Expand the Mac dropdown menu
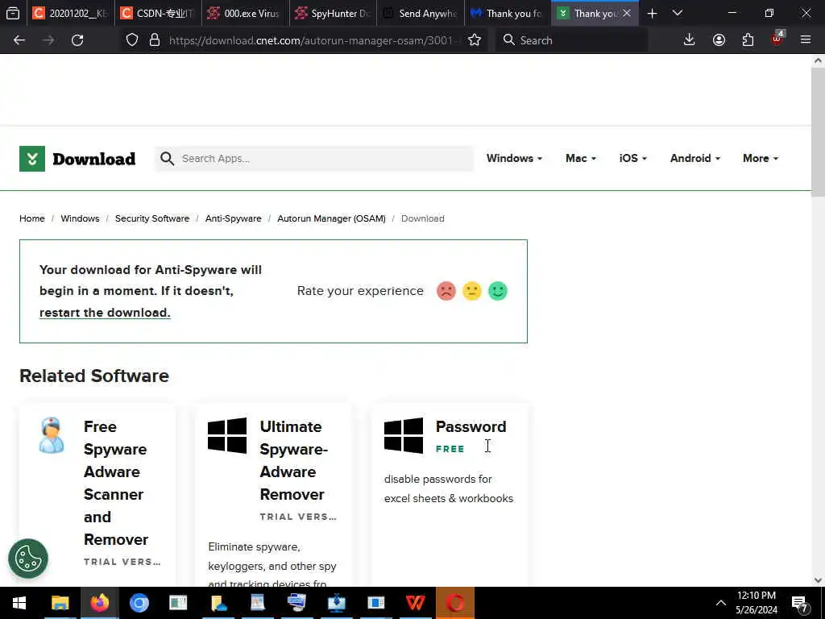Image resolution: width=825 pixels, height=619 pixels. (581, 159)
